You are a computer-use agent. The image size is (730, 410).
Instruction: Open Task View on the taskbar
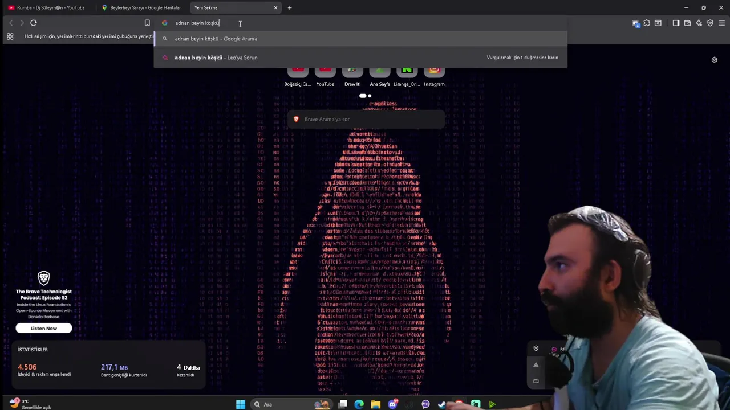(x=343, y=404)
